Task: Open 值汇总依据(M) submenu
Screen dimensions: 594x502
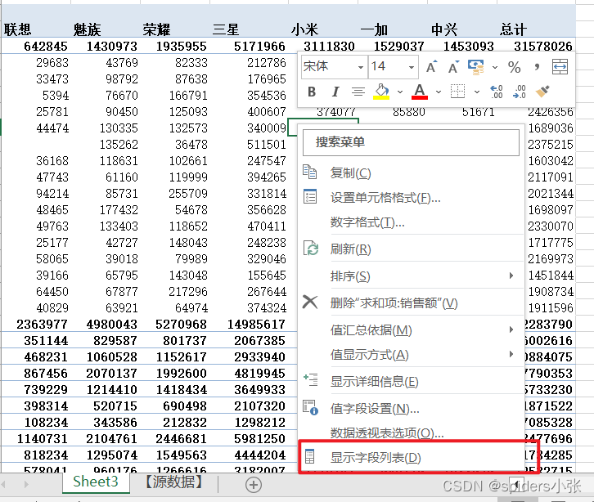Action: pyautogui.click(x=371, y=330)
